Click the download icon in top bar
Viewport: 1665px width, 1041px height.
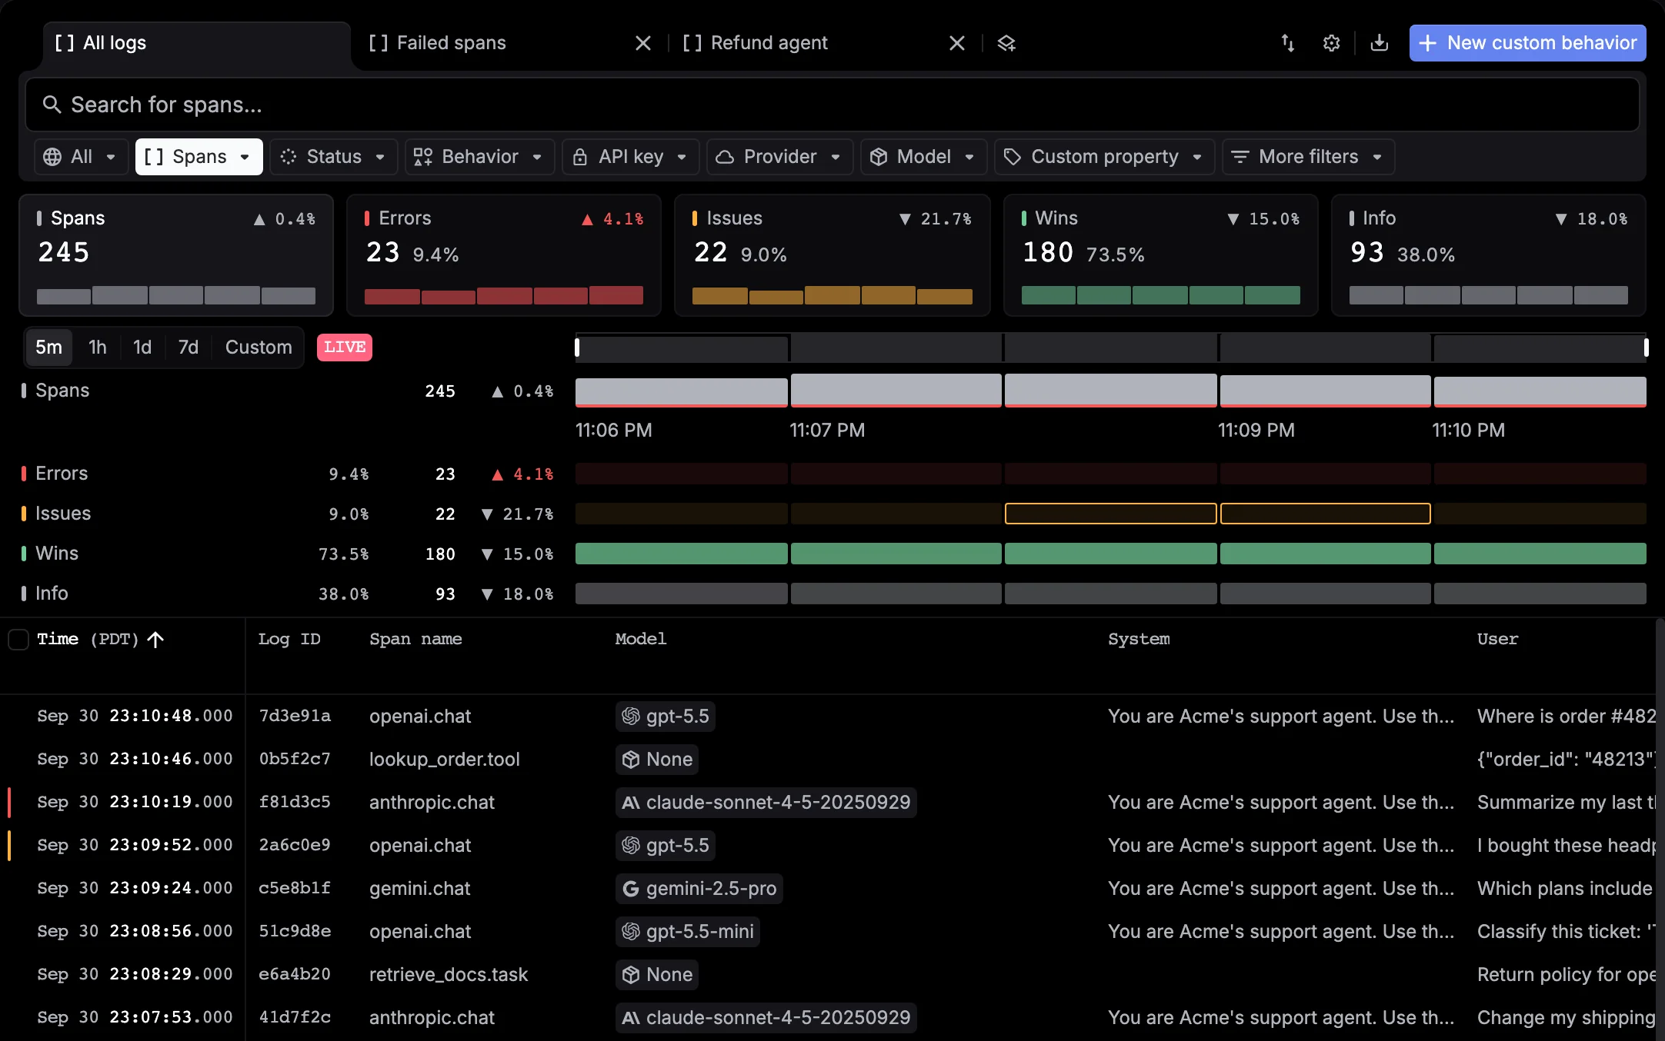[1380, 43]
